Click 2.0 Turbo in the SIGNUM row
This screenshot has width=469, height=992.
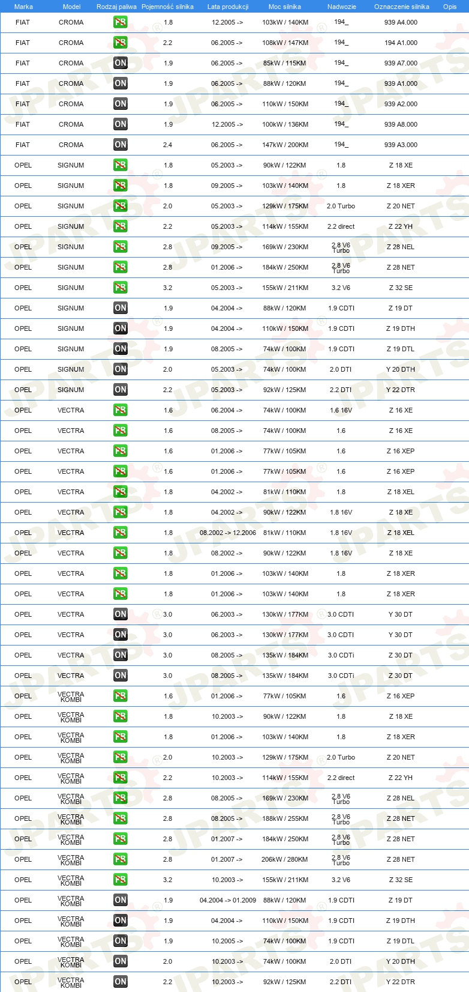(341, 206)
